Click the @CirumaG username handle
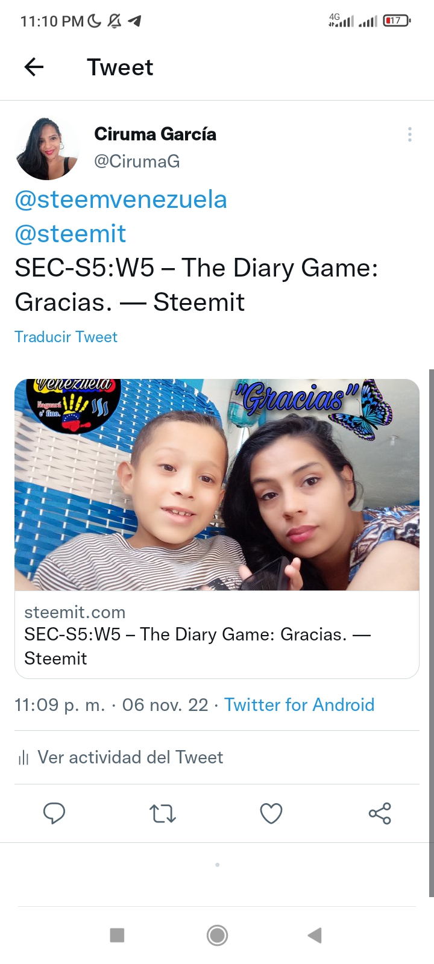Image resolution: width=434 pixels, height=964 pixels. click(x=137, y=161)
